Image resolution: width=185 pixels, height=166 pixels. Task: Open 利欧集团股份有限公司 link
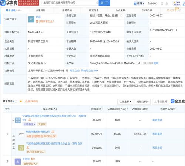pos(38,132)
